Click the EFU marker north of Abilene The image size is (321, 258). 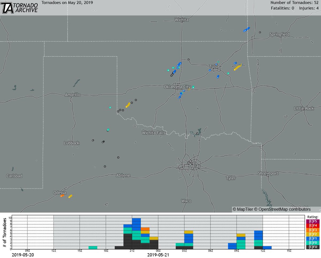(118, 158)
